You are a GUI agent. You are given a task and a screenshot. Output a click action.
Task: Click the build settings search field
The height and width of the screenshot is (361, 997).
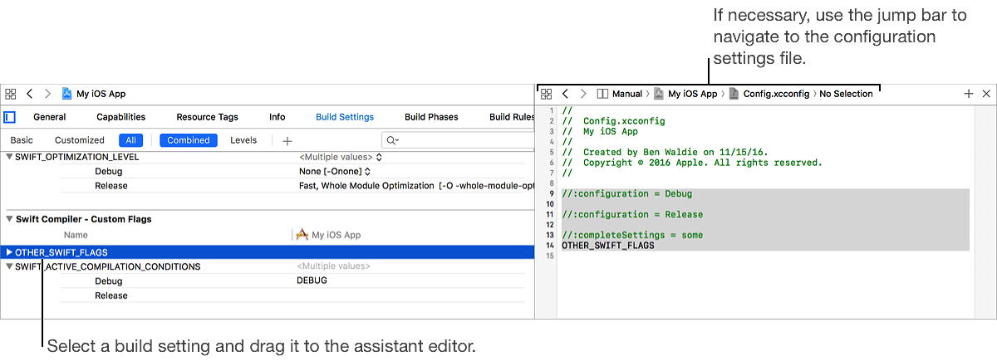[x=458, y=140]
